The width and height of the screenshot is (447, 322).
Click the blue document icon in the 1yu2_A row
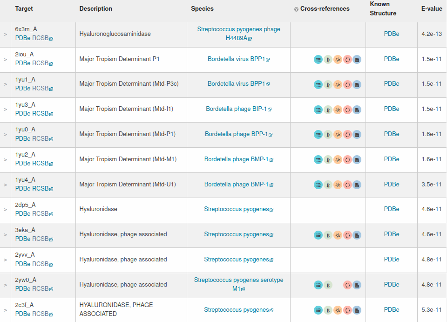[x=357, y=160]
